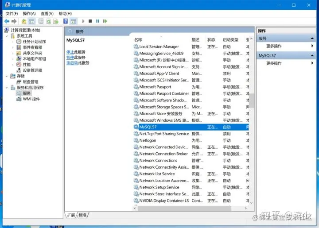Open the 文件(F) menu
Viewport: 319px width, 228px height.
tap(12, 14)
